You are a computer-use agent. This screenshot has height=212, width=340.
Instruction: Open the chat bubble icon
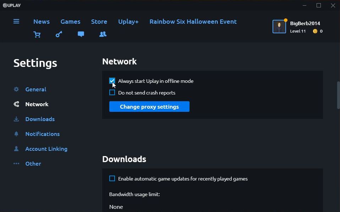[x=81, y=34]
